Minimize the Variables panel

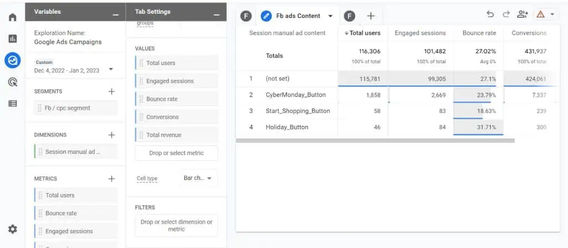coord(115,15)
